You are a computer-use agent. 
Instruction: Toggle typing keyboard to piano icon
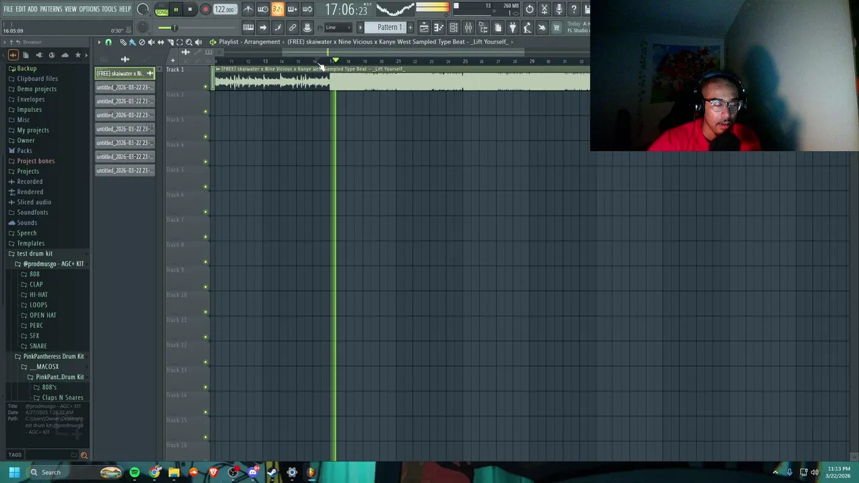pyautogui.click(x=248, y=28)
